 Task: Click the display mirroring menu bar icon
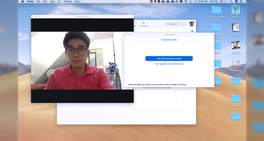point(181,1)
